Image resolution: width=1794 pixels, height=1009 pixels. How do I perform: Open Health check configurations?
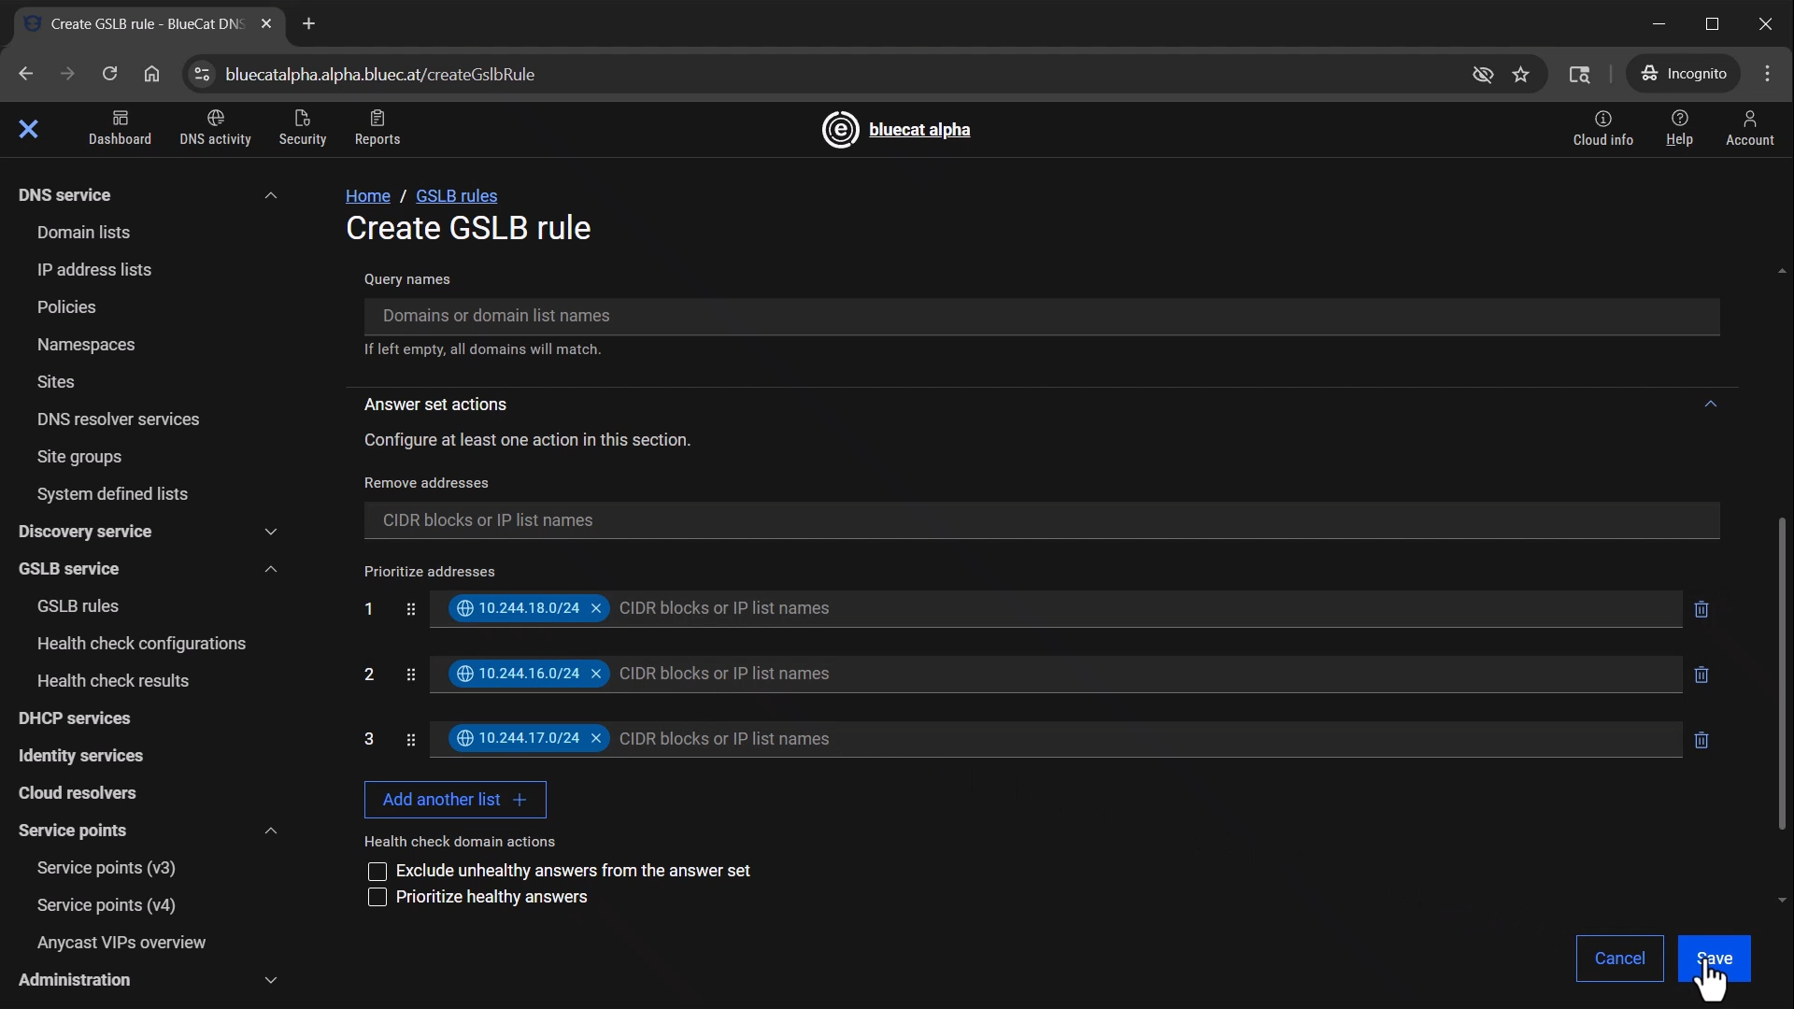pos(141,644)
